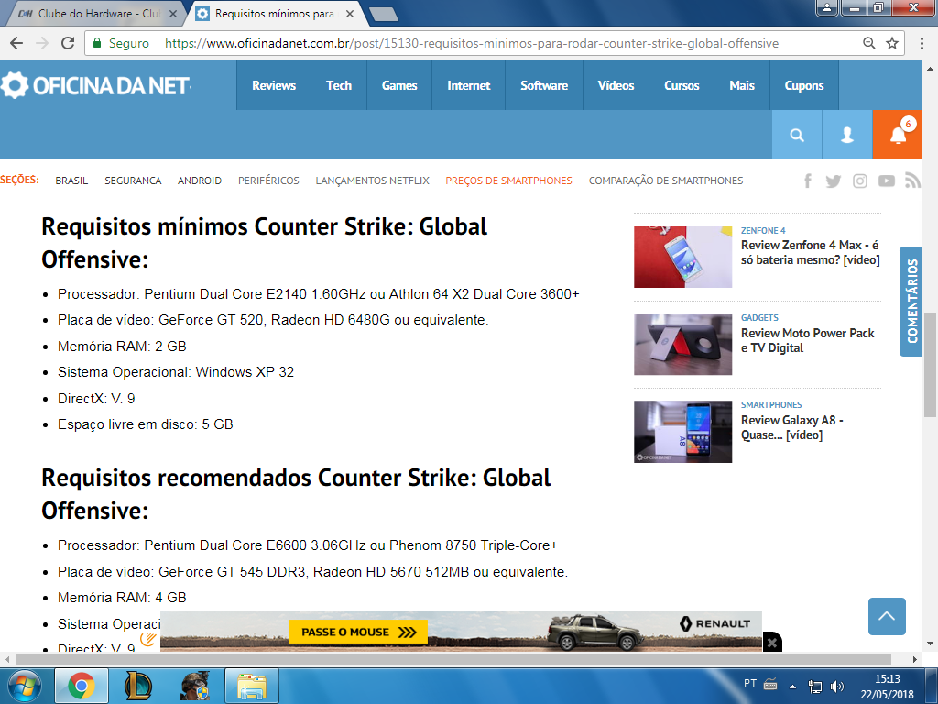
Task: Open the site search magnifier button
Action: (797, 135)
